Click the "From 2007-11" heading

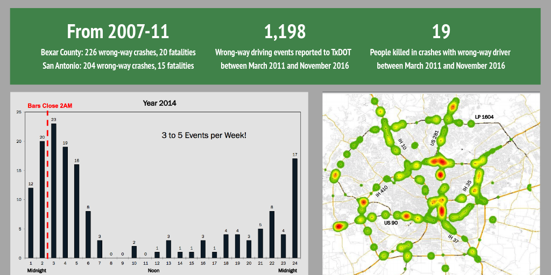(x=118, y=32)
